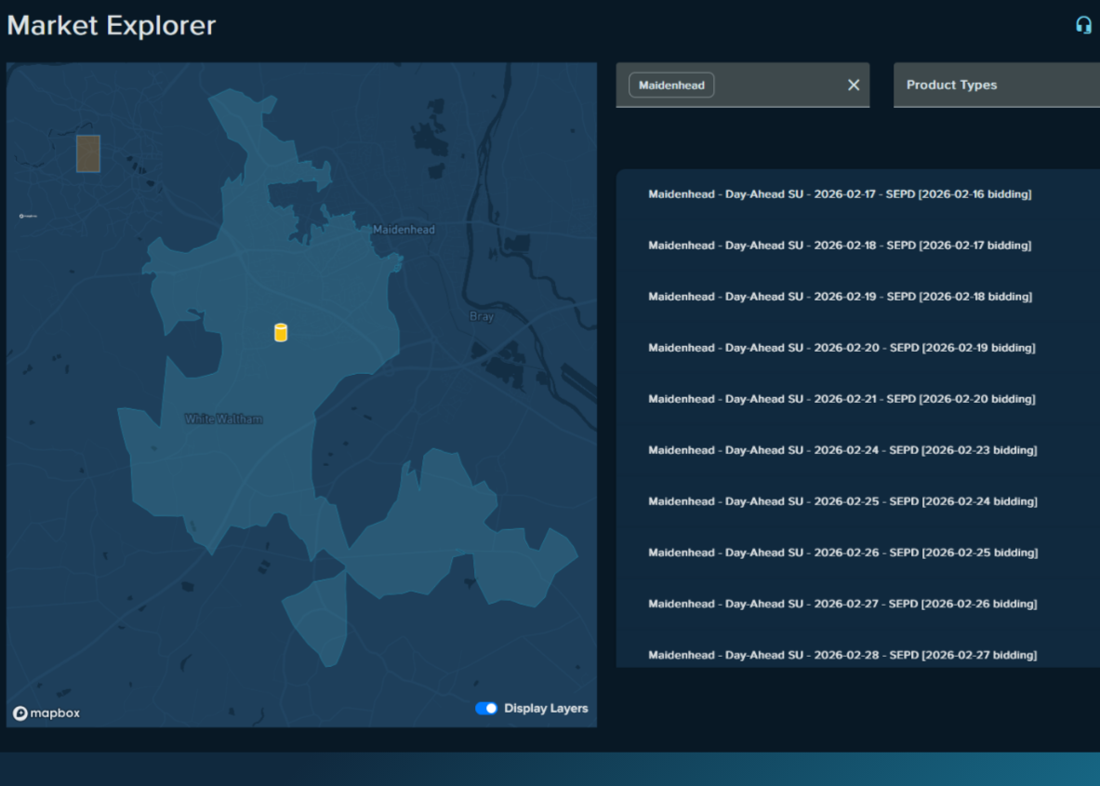This screenshot has width=1100, height=786.
Task: Open the Product Types dropdown
Action: pos(995,85)
